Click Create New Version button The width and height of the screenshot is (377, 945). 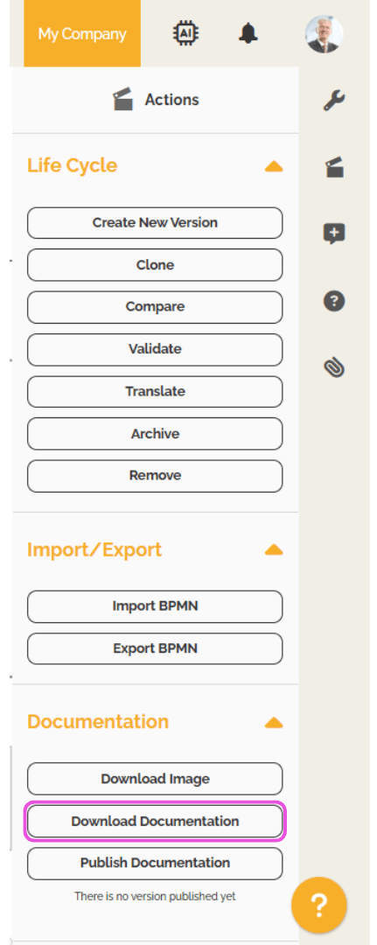pyautogui.click(x=155, y=223)
